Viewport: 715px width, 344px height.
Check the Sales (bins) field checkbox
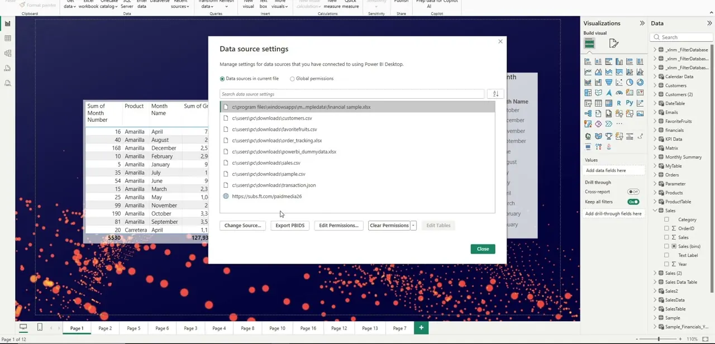click(x=666, y=246)
